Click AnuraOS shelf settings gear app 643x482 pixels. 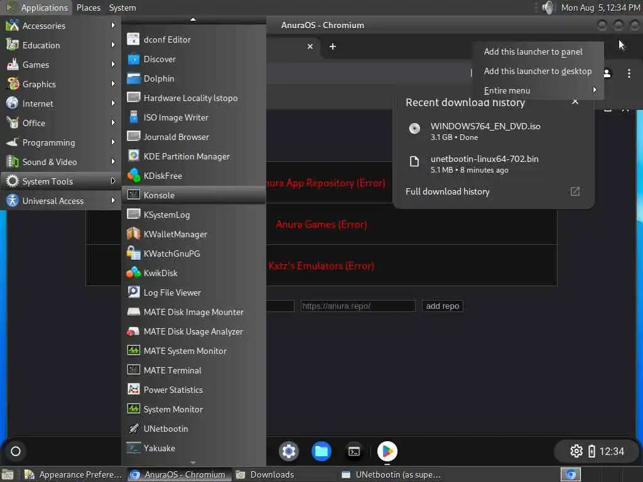pos(289,451)
